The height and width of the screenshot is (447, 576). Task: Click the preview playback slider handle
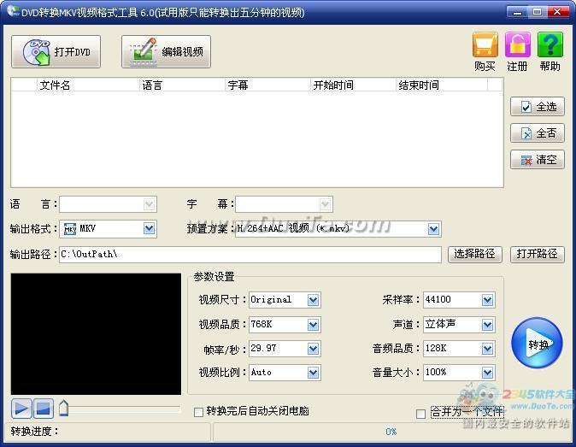(x=64, y=409)
